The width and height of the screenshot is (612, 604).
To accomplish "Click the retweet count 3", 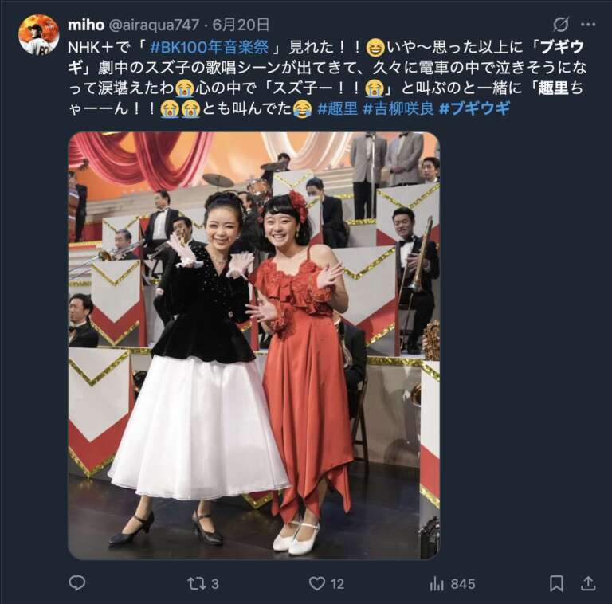I will click(x=215, y=584).
